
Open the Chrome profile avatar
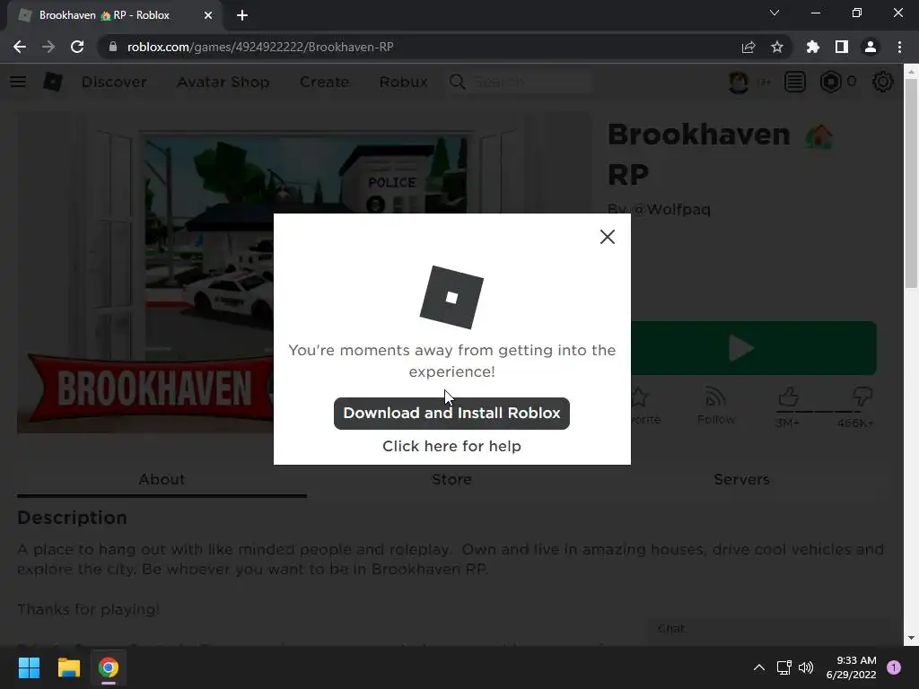click(x=871, y=47)
